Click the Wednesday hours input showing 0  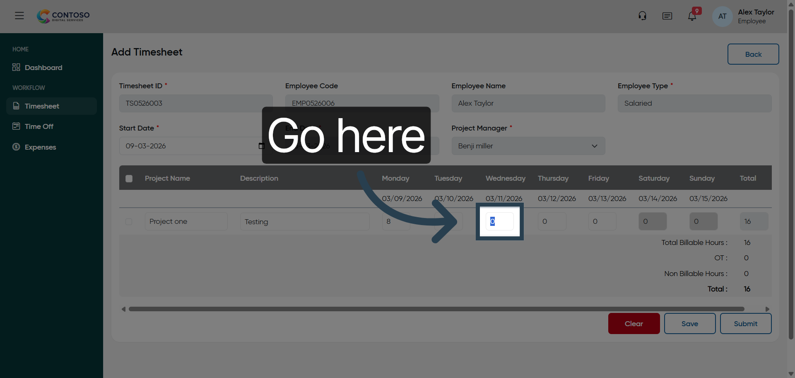[x=499, y=221]
